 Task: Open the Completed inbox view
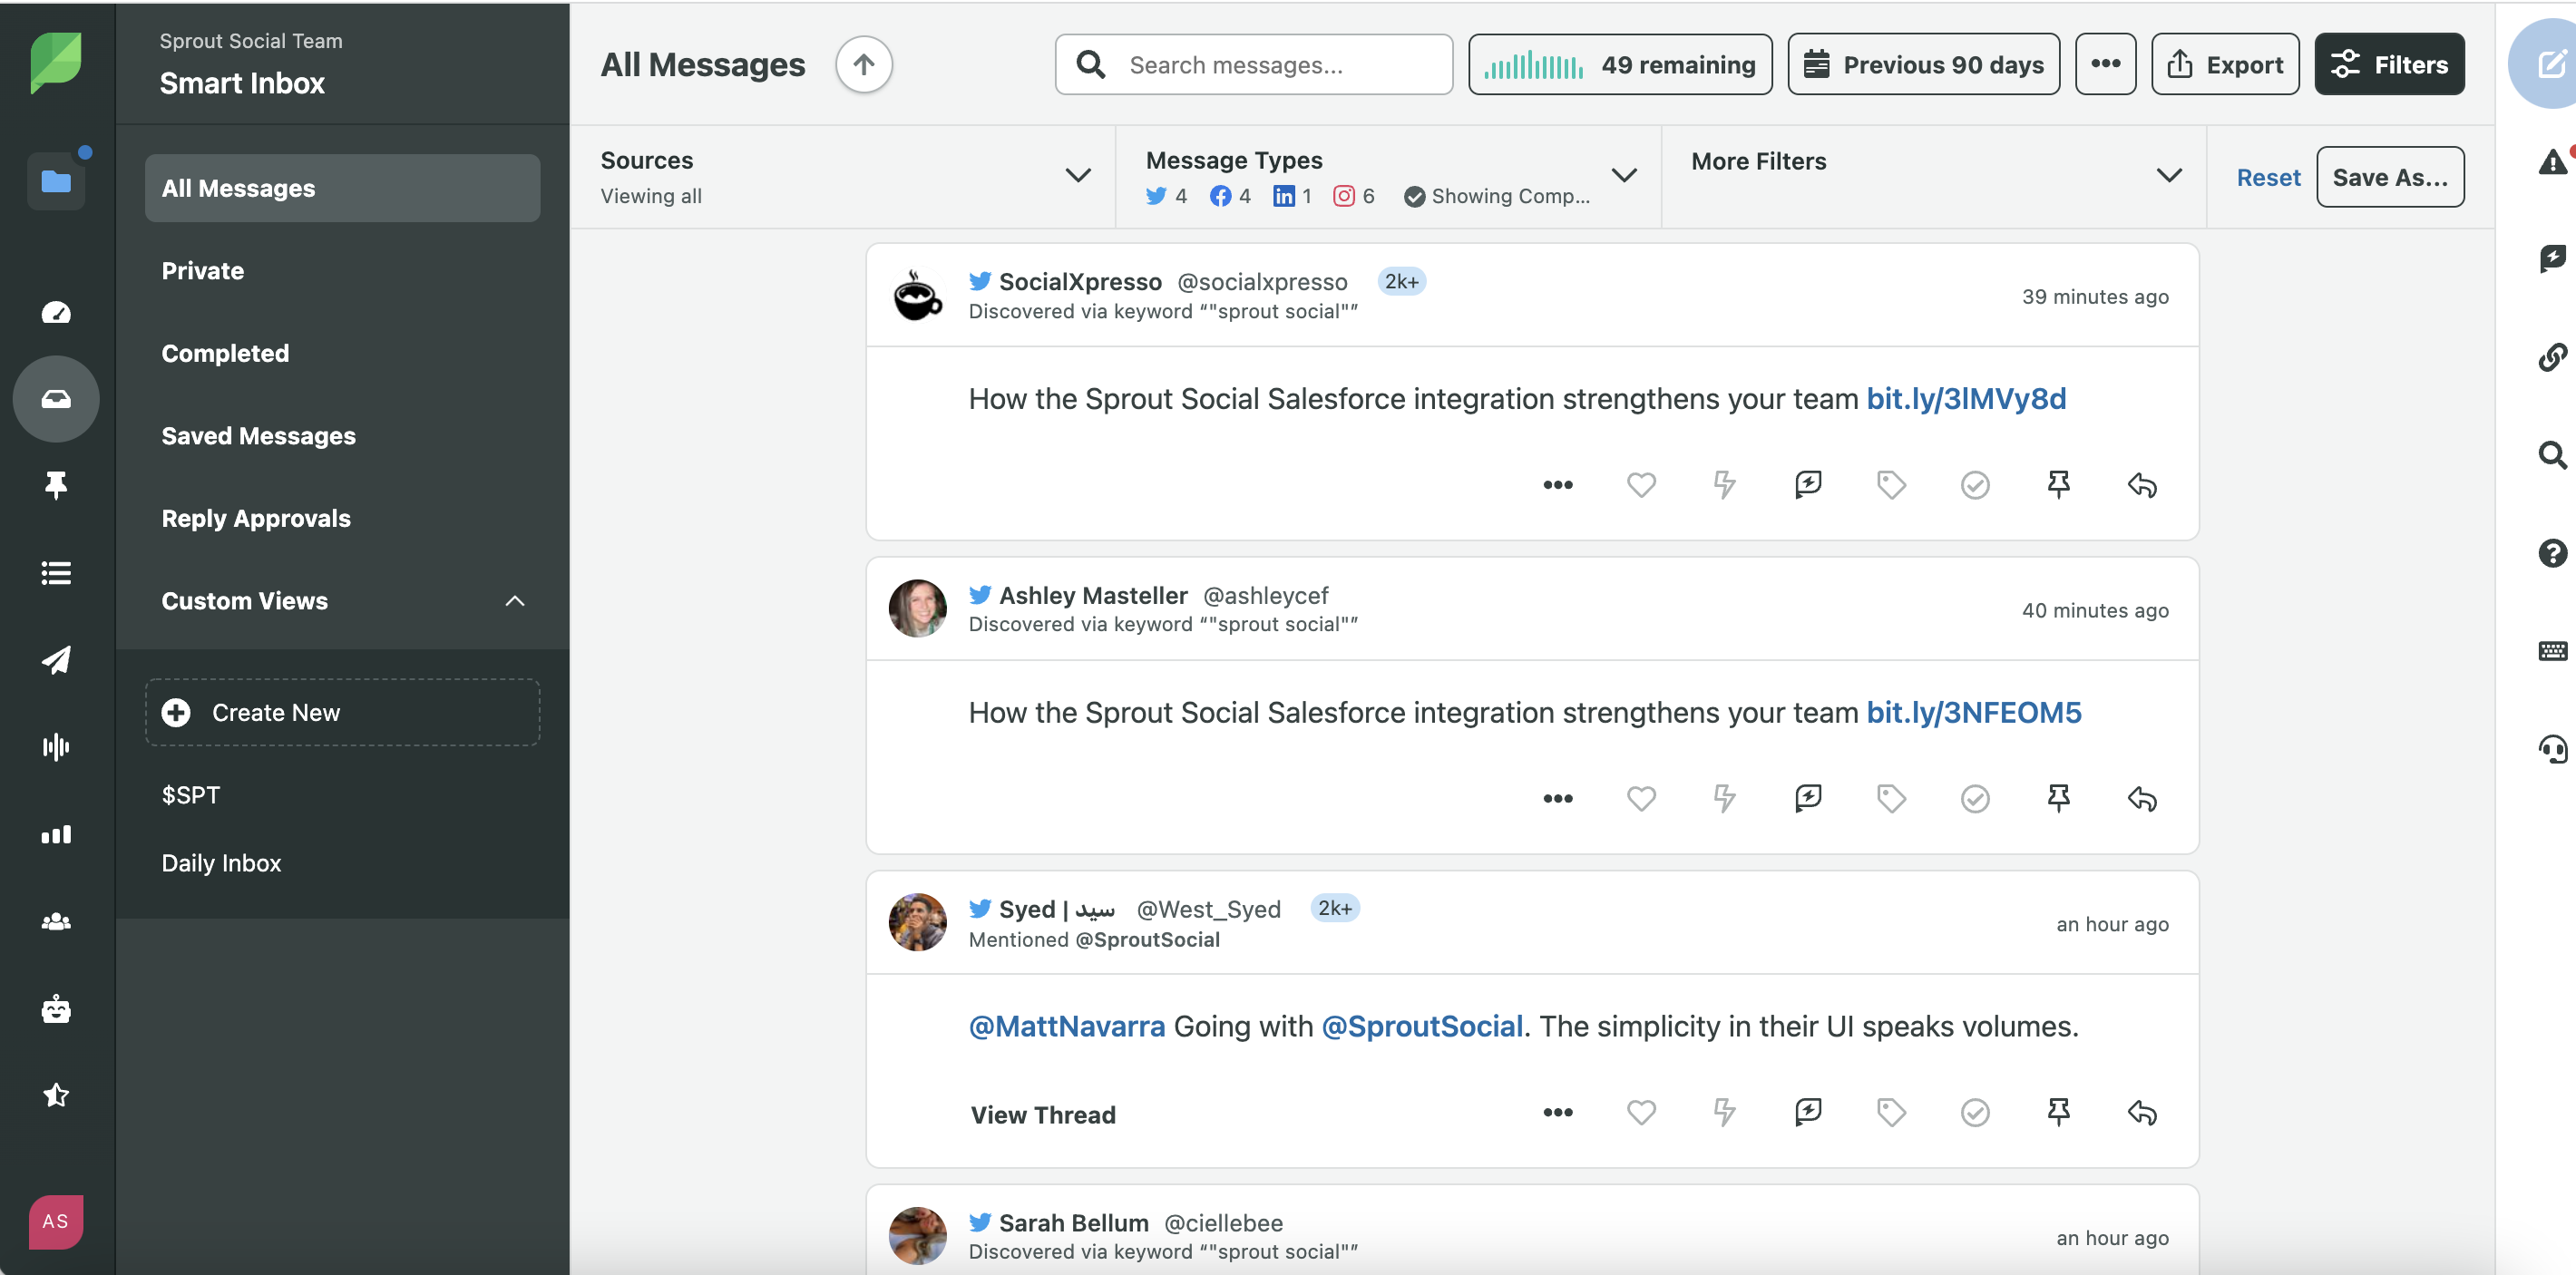pyautogui.click(x=225, y=353)
